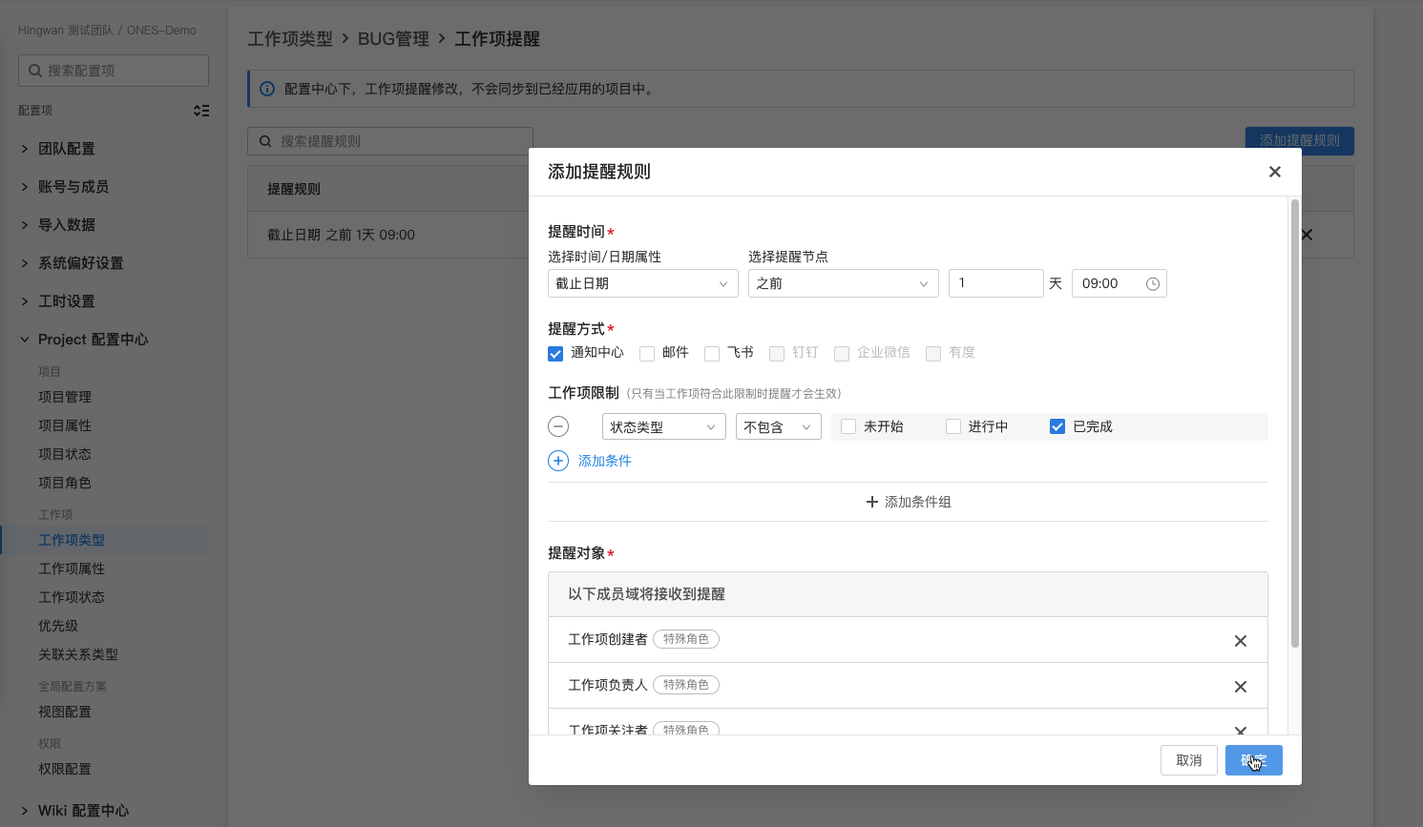This screenshot has height=827, width=1423.
Task: Navigate to BUG管理 in the breadcrumb
Action: (391, 39)
